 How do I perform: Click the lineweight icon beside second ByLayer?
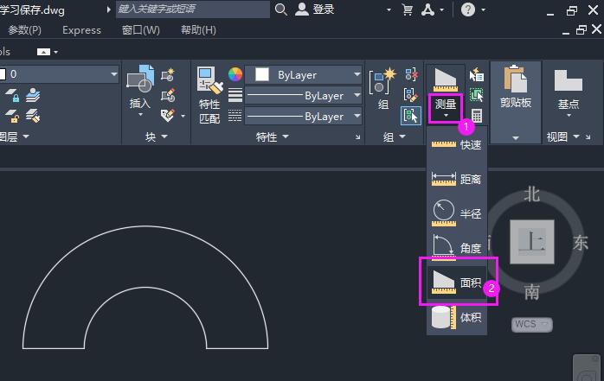pos(235,95)
